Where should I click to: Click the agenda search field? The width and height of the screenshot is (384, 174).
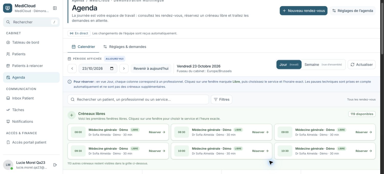coord(138,99)
